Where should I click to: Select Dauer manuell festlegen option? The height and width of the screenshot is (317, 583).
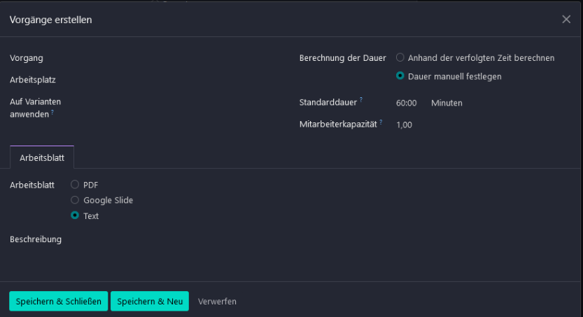[x=400, y=76]
